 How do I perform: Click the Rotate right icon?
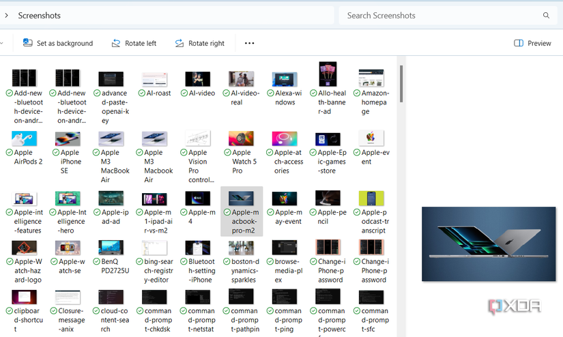(x=179, y=43)
